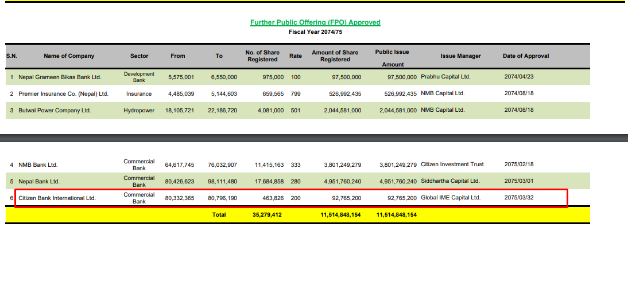Click the Further Public Offering (FPO) Approved title
628x282 pixels.
click(315, 22)
